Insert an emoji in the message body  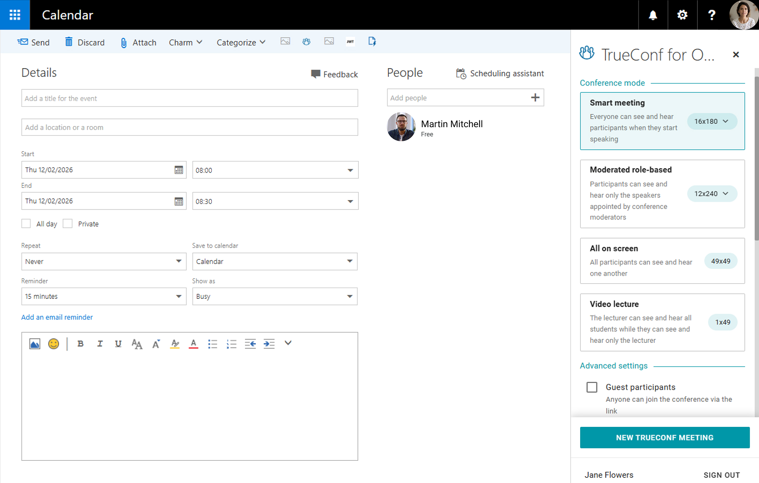54,344
